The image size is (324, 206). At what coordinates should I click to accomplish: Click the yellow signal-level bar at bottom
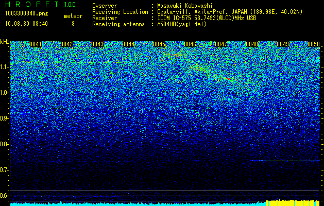(293, 203)
